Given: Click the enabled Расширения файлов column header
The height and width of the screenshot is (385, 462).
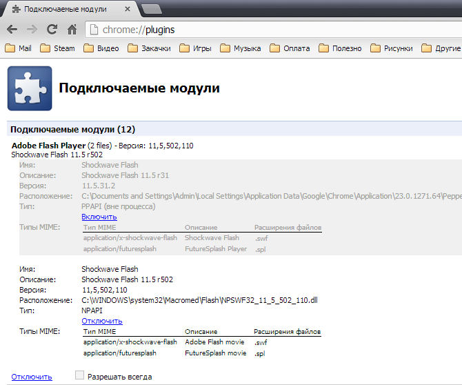Looking at the screenshot, I should click(x=287, y=332).
